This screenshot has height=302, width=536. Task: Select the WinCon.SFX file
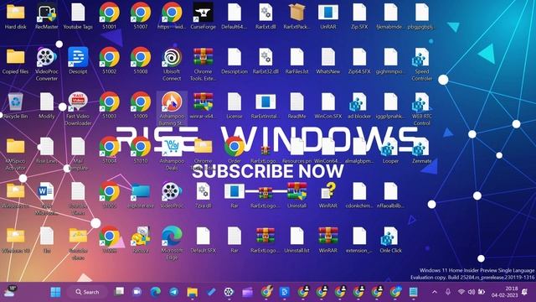click(x=327, y=106)
